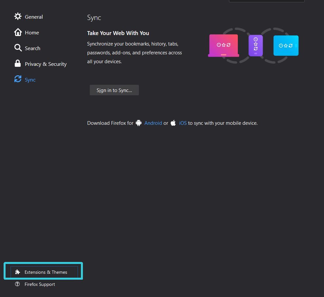Click the Privacy & Security lock icon

tap(18, 64)
